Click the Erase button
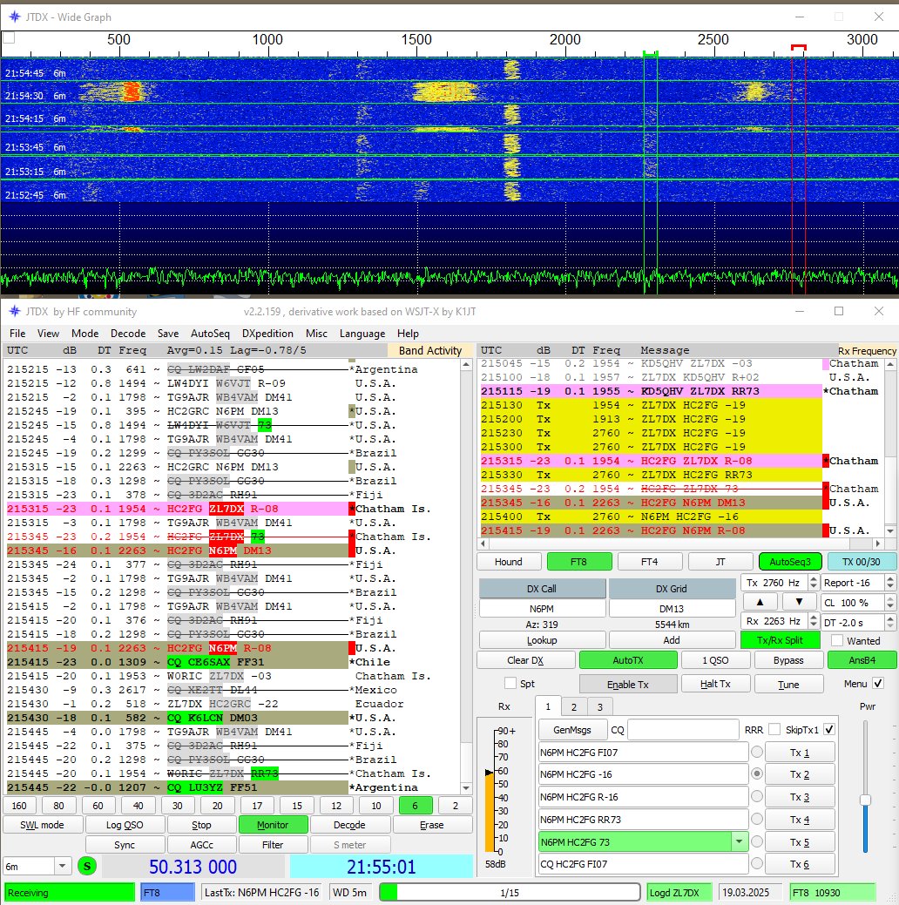The width and height of the screenshot is (899, 905). point(432,825)
